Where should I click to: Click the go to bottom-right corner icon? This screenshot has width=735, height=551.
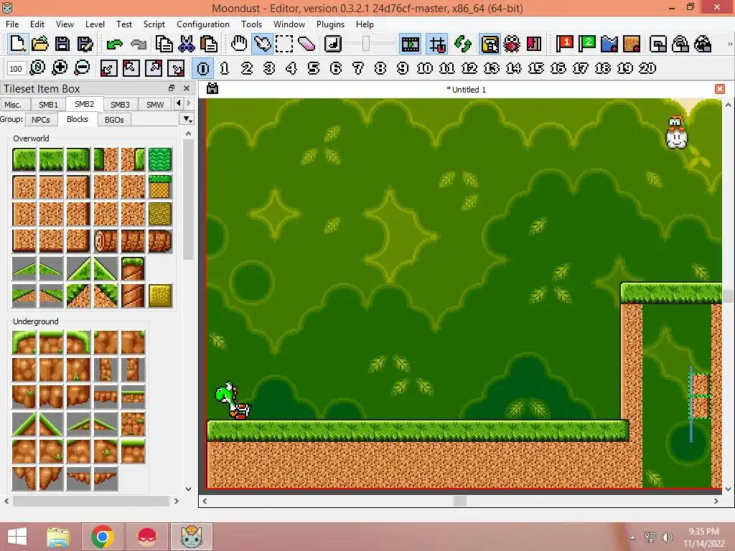point(177,68)
